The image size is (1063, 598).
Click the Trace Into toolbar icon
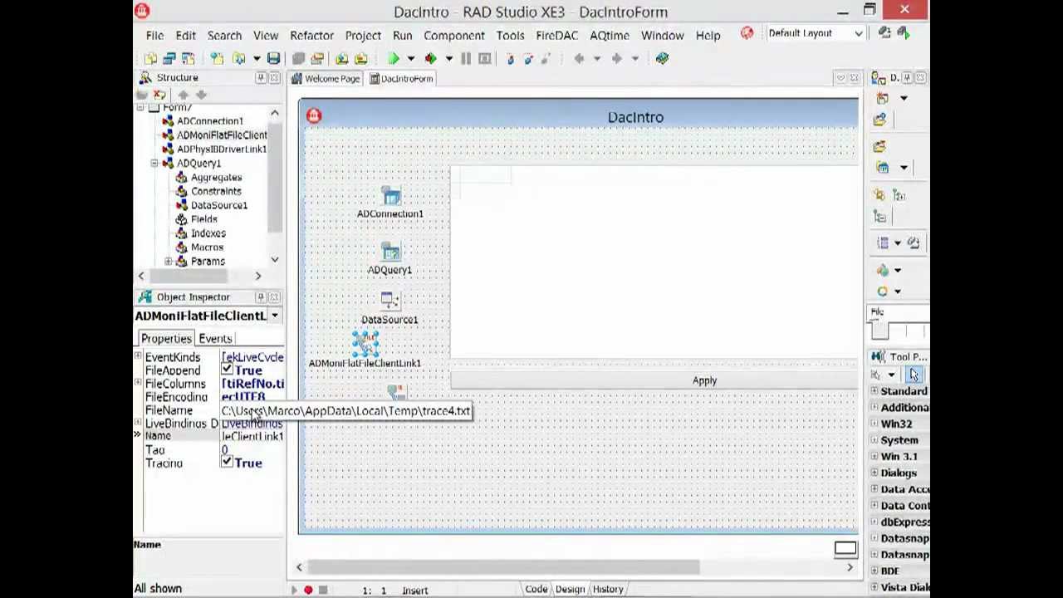[x=510, y=59]
